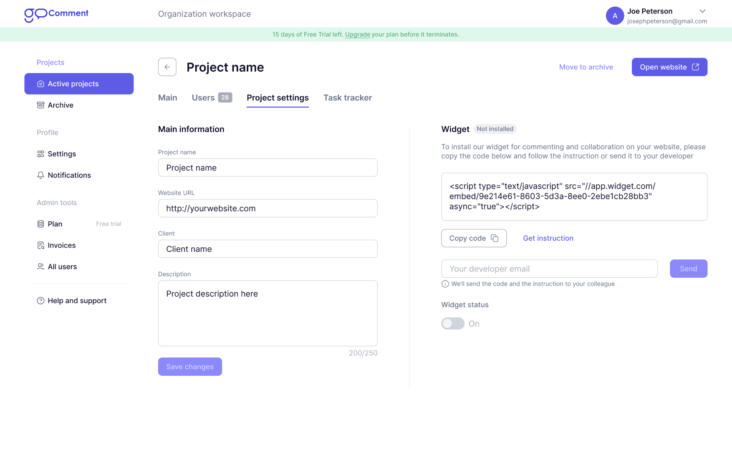Switch to the Users tab
Viewport: 732px width, 457px height.
tap(212, 98)
